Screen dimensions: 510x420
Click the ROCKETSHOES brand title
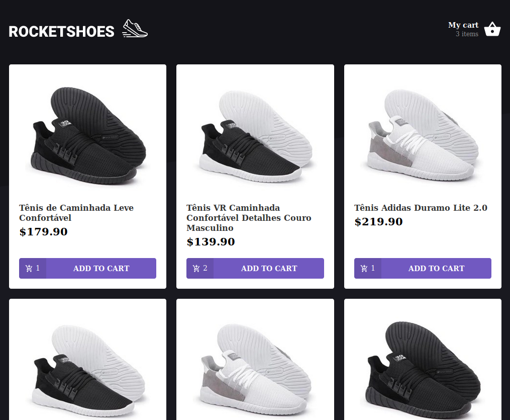61,32
